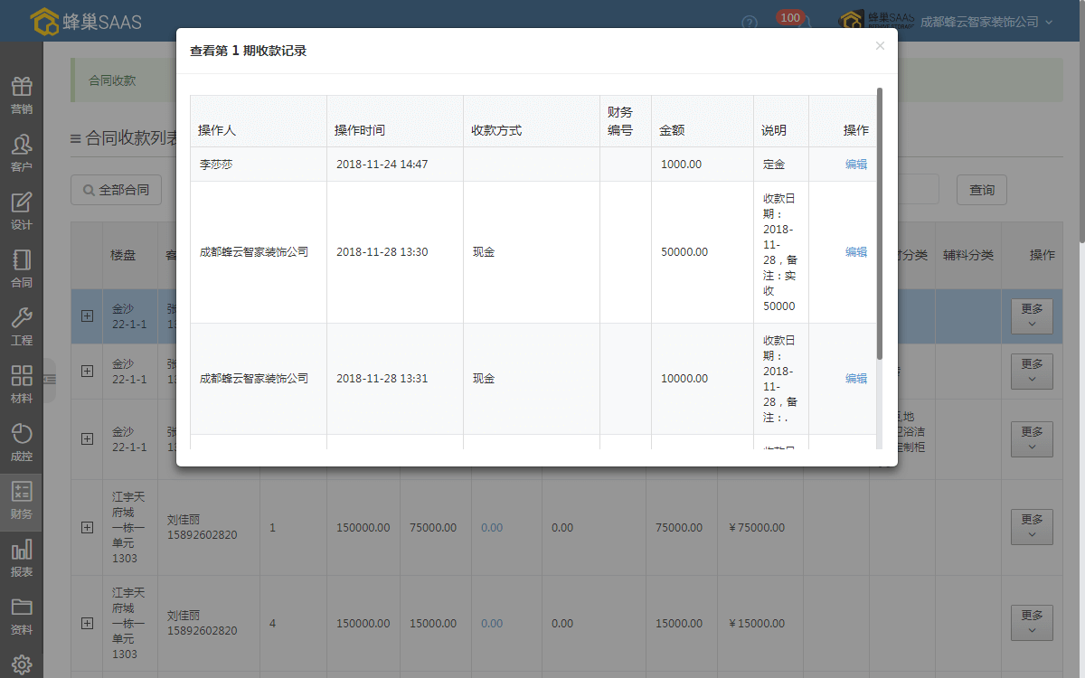Viewport: 1085px width, 678px height.
Task: Open company account dropdown 成都蜂云智家装饰公司
Action: click(x=986, y=22)
